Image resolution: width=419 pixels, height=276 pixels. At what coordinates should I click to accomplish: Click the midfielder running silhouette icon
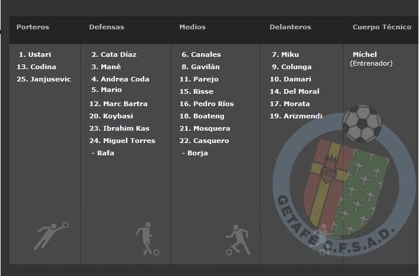coord(238,240)
